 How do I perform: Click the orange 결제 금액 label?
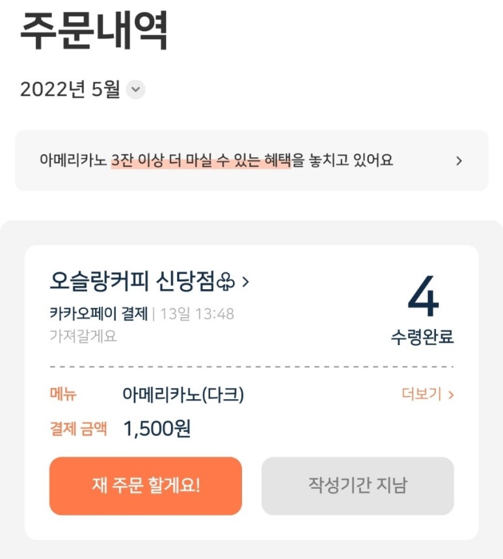(78, 429)
